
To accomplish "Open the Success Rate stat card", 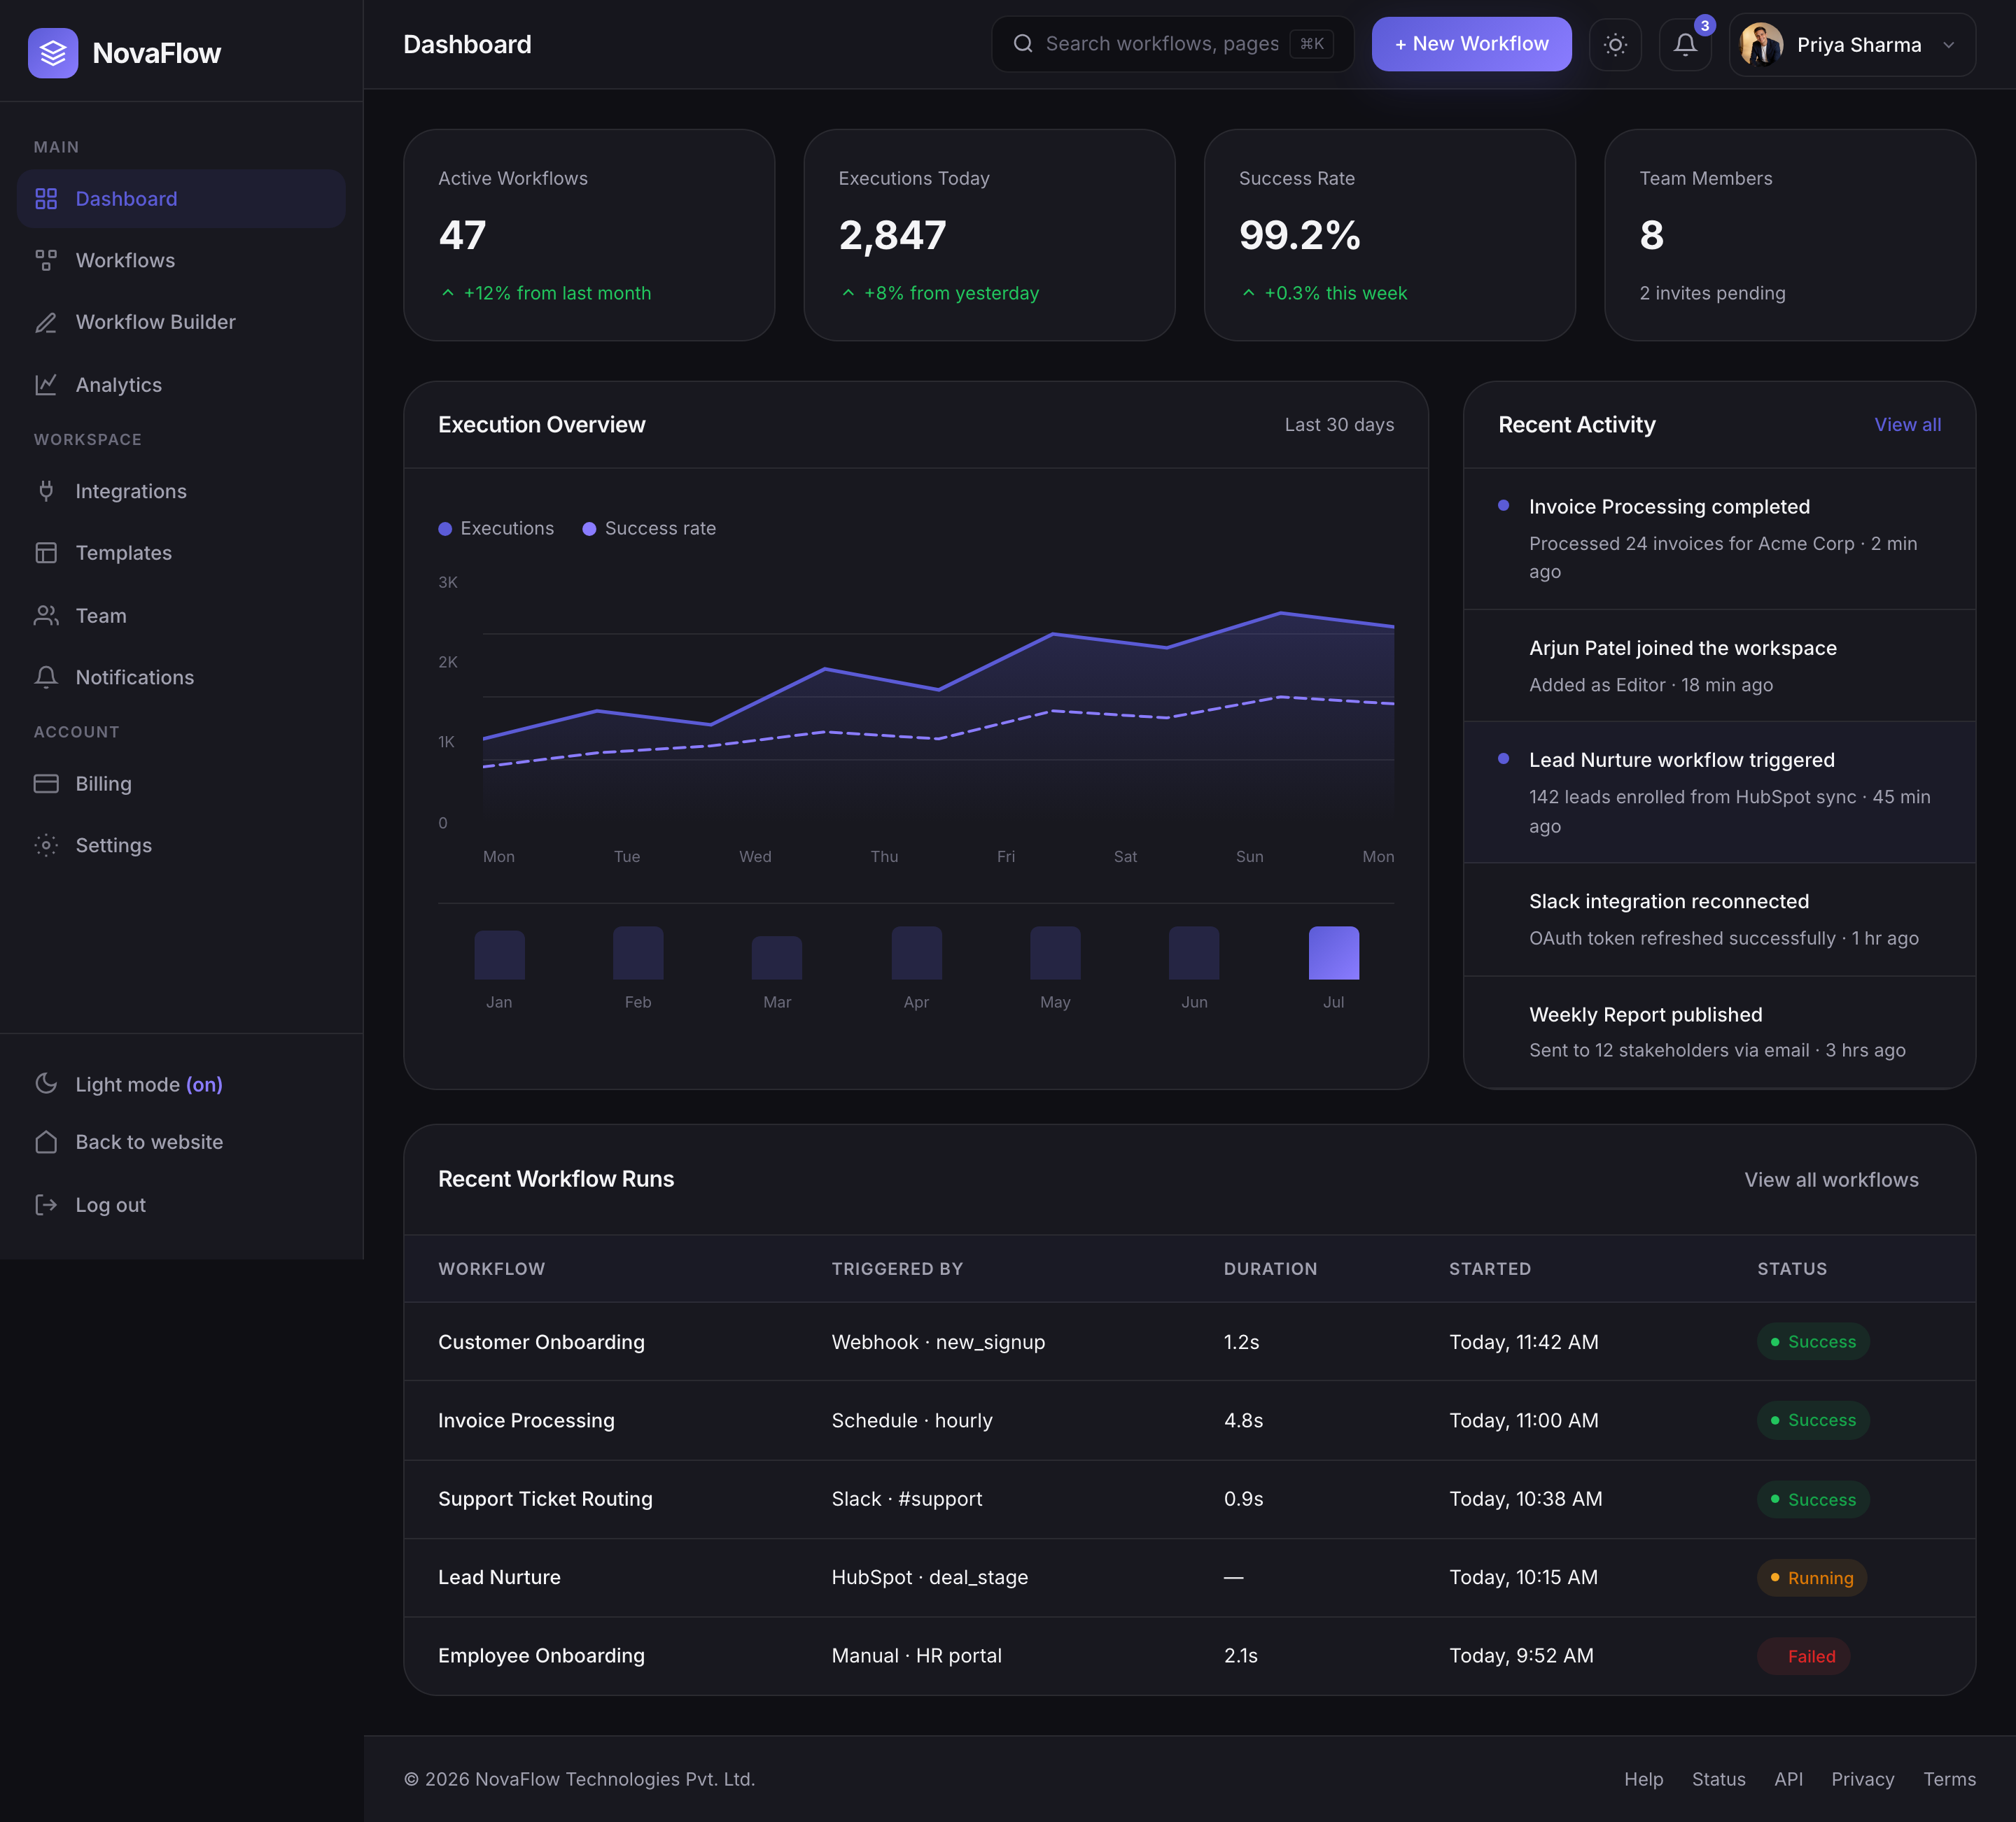I will tap(1389, 235).
